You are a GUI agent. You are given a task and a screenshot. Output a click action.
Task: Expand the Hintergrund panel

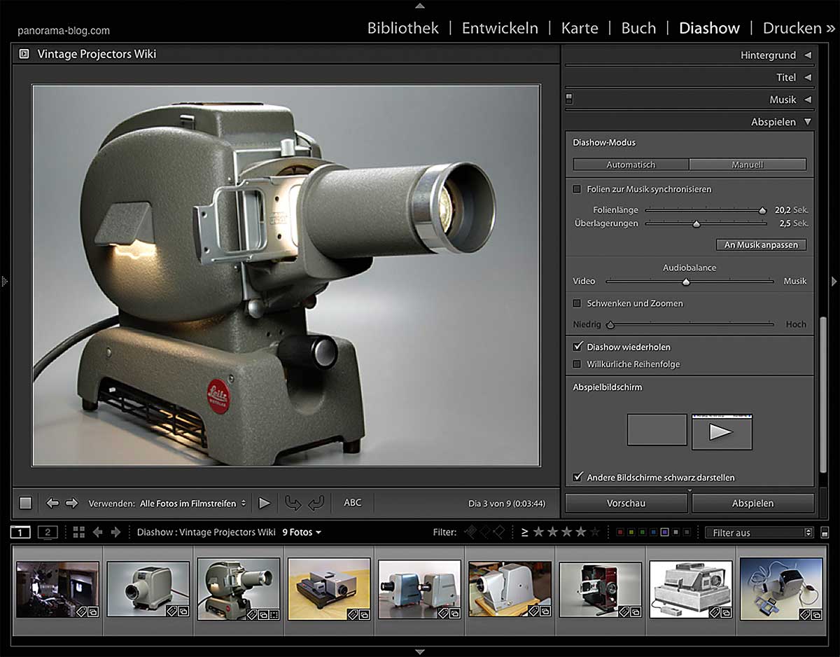tap(768, 55)
